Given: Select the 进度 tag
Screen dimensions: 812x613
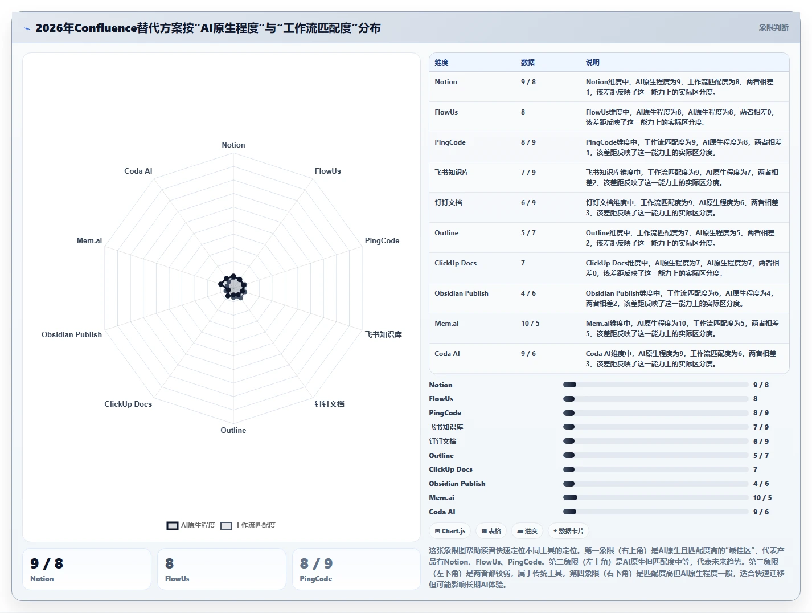Looking at the screenshot, I should click(x=527, y=531).
